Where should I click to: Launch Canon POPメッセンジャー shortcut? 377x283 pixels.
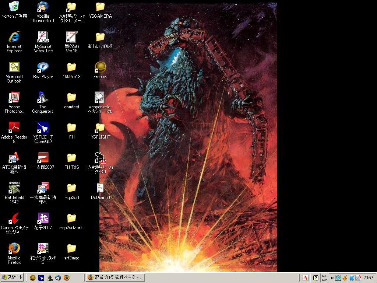coord(14,224)
